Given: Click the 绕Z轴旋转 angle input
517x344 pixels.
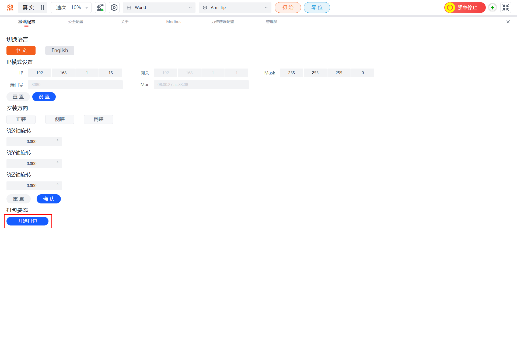Looking at the screenshot, I should click(x=34, y=186).
